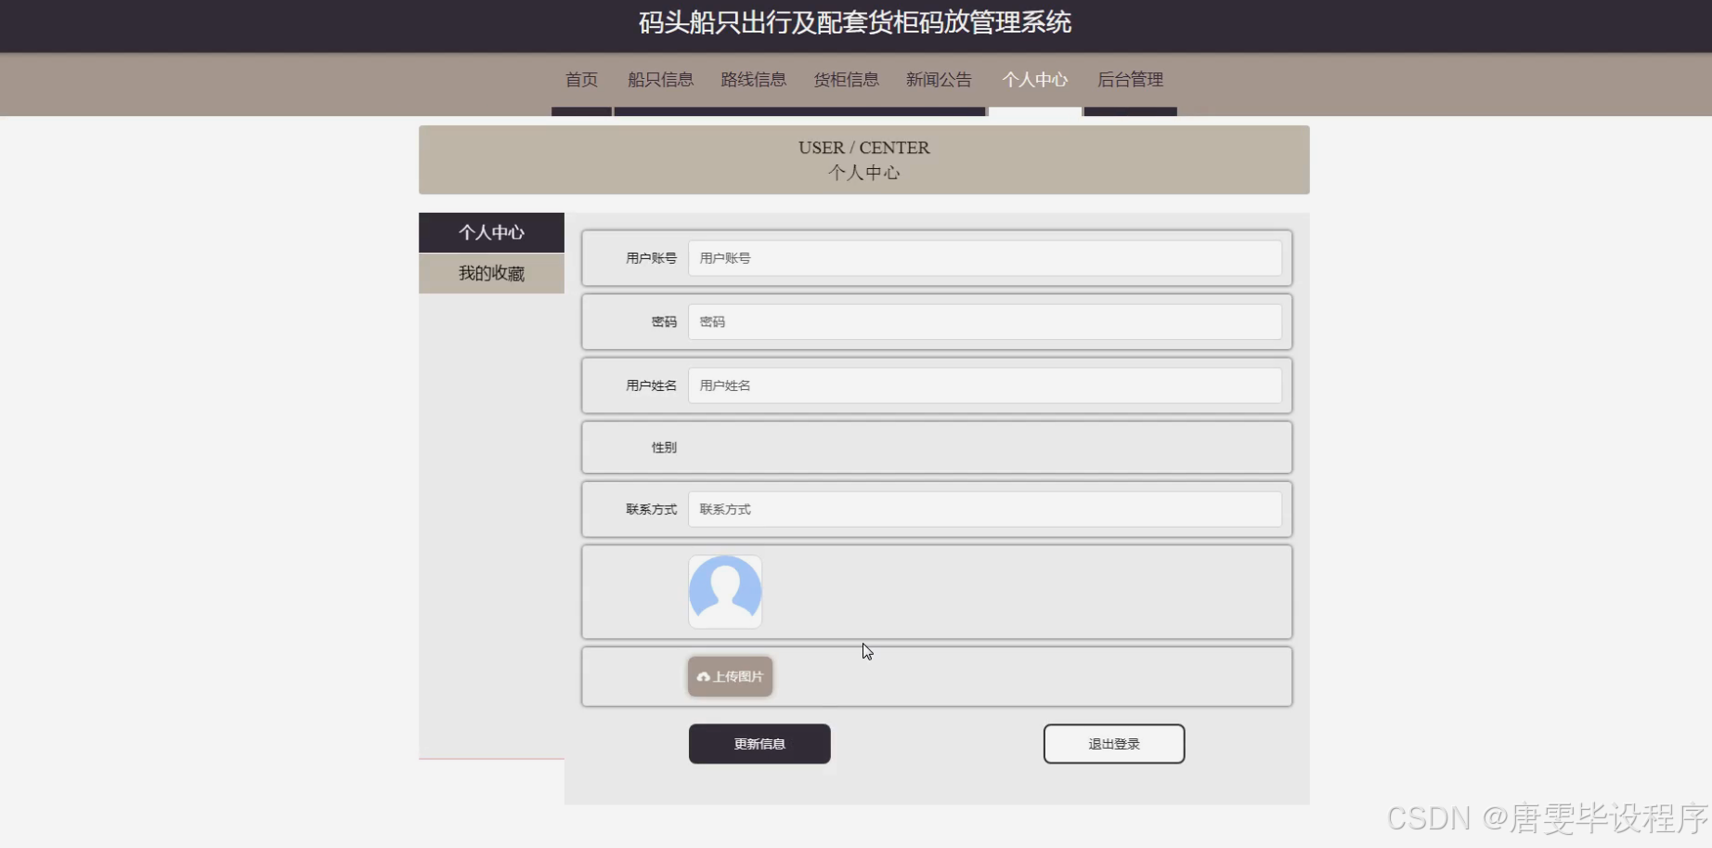This screenshot has height=848, width=1712.
Task: Click the USER / CENTER heading
Action: pos(864,148)
